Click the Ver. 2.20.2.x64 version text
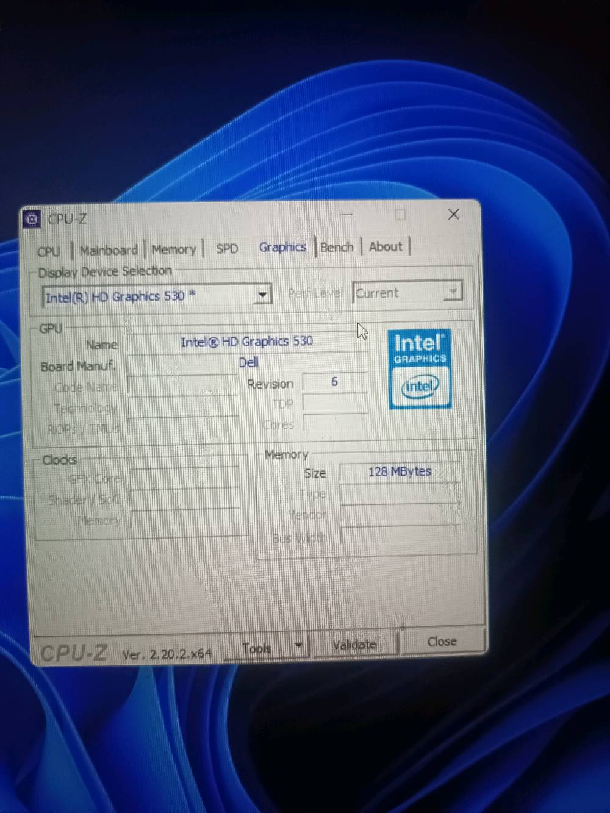This screenshot has height=813, width=610. tap(167, 654)
